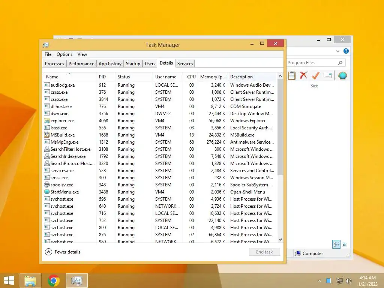Click the scrollbar down arrow in process list
This screenshot has height=288, width=384.
pyautogui.click(x=280, y=239)
